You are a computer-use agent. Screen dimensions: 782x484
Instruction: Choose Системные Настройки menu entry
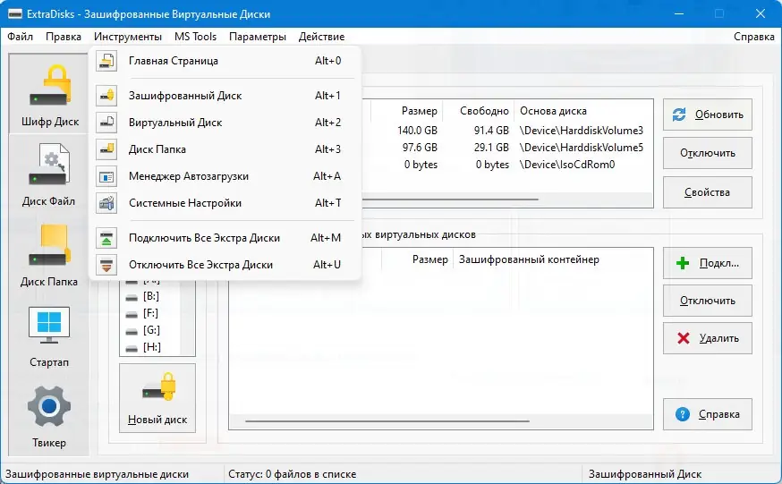pyautogui.click(x=225, y=203)
